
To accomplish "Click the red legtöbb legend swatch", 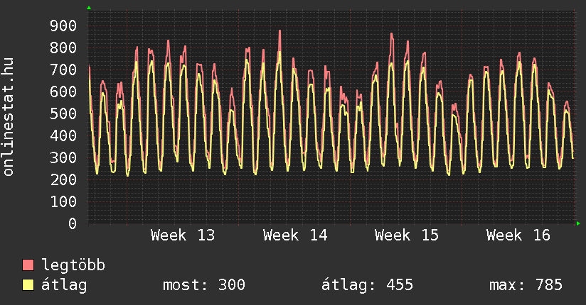I will click(28, 265).
